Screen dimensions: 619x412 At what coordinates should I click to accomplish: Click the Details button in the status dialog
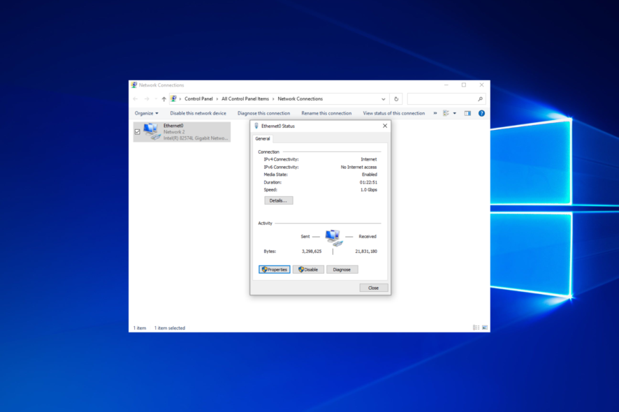pyautogui.click(x=277, y=200)
